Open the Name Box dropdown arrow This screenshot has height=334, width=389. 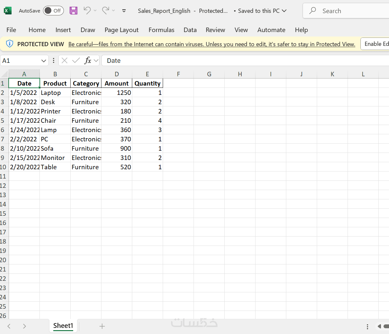(44, 61)
